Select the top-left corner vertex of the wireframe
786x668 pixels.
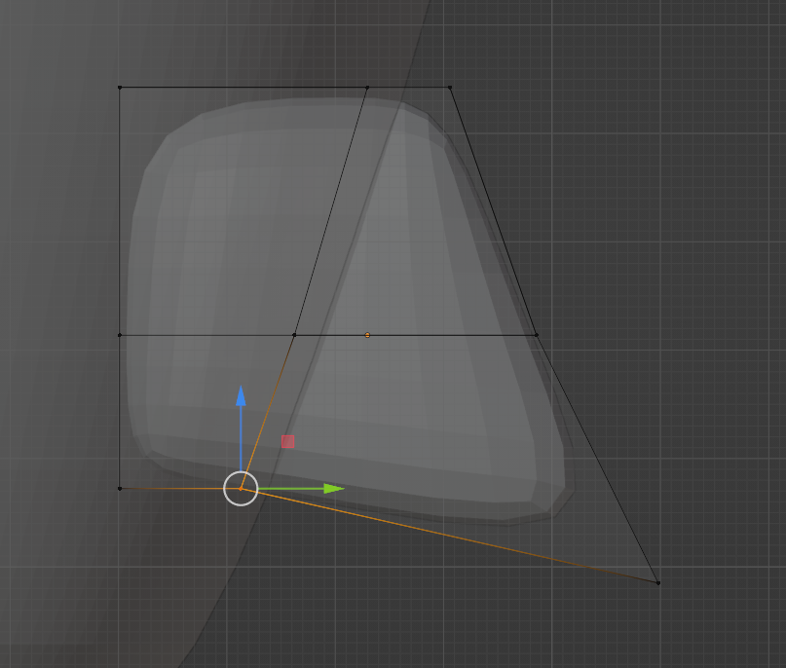pos(120,88)
